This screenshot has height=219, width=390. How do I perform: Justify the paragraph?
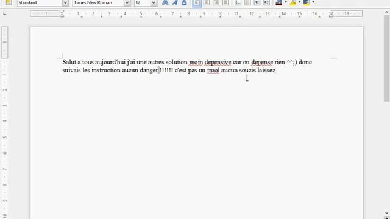(225, 2)
